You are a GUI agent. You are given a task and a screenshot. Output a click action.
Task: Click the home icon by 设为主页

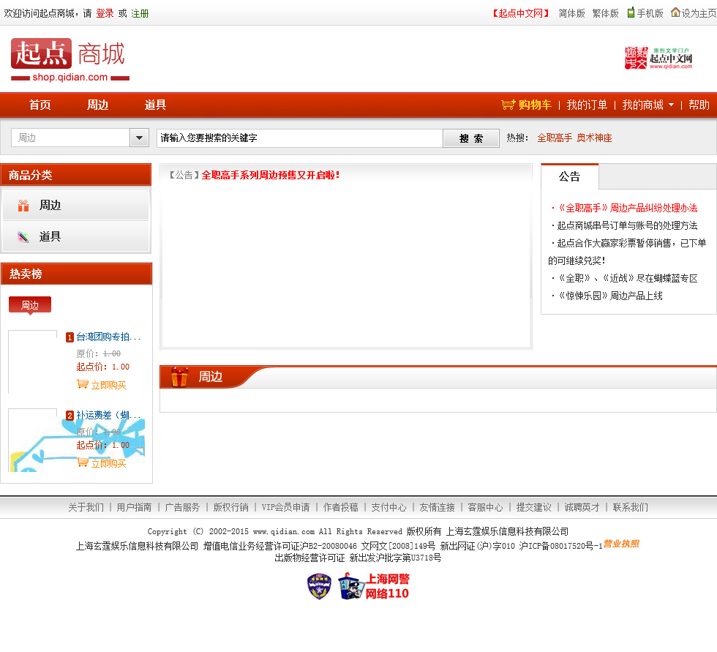(x=675, y=12)
